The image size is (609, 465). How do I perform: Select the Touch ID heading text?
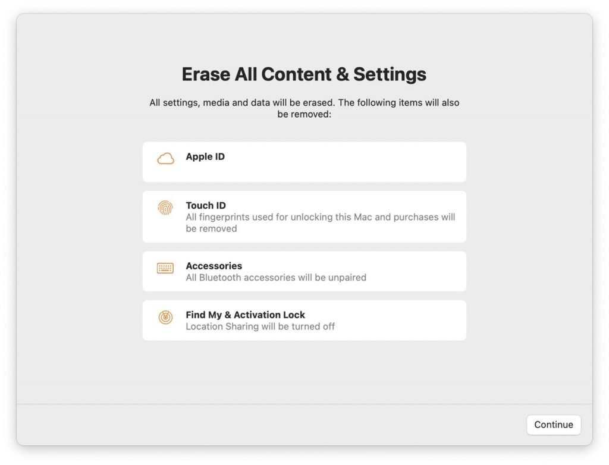click(x=206, y=206)
